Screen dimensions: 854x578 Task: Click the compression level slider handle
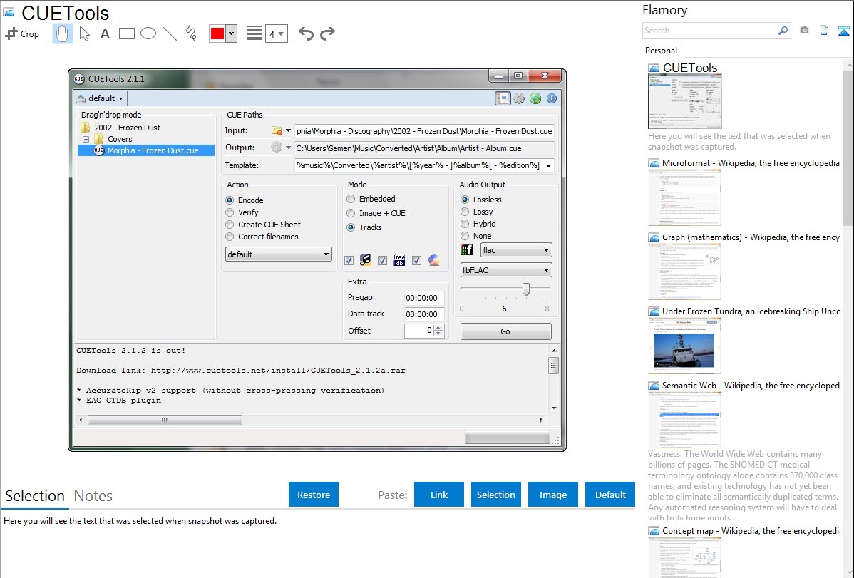click(526, 289)
